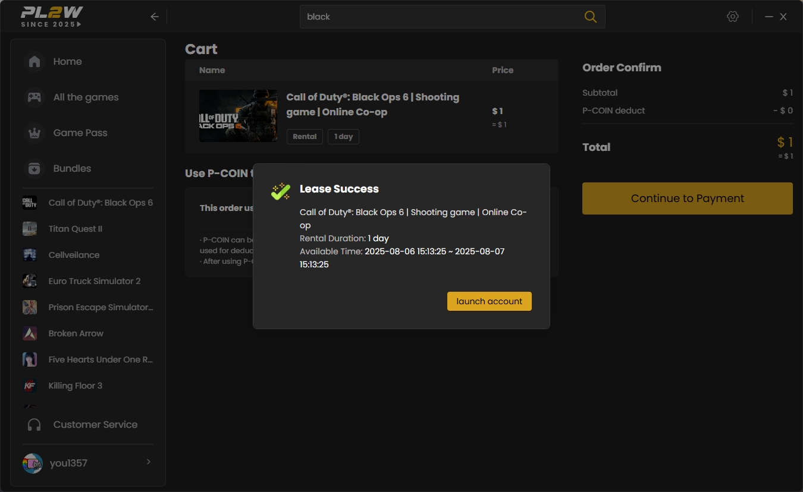803x492 pixels.
Task: Click the Bundles box icon
Action: pos(34,169)
